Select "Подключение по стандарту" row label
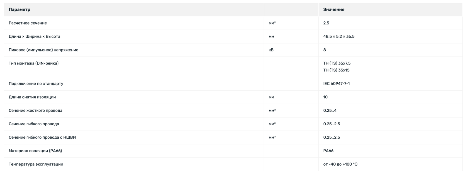 coord(36,84)
